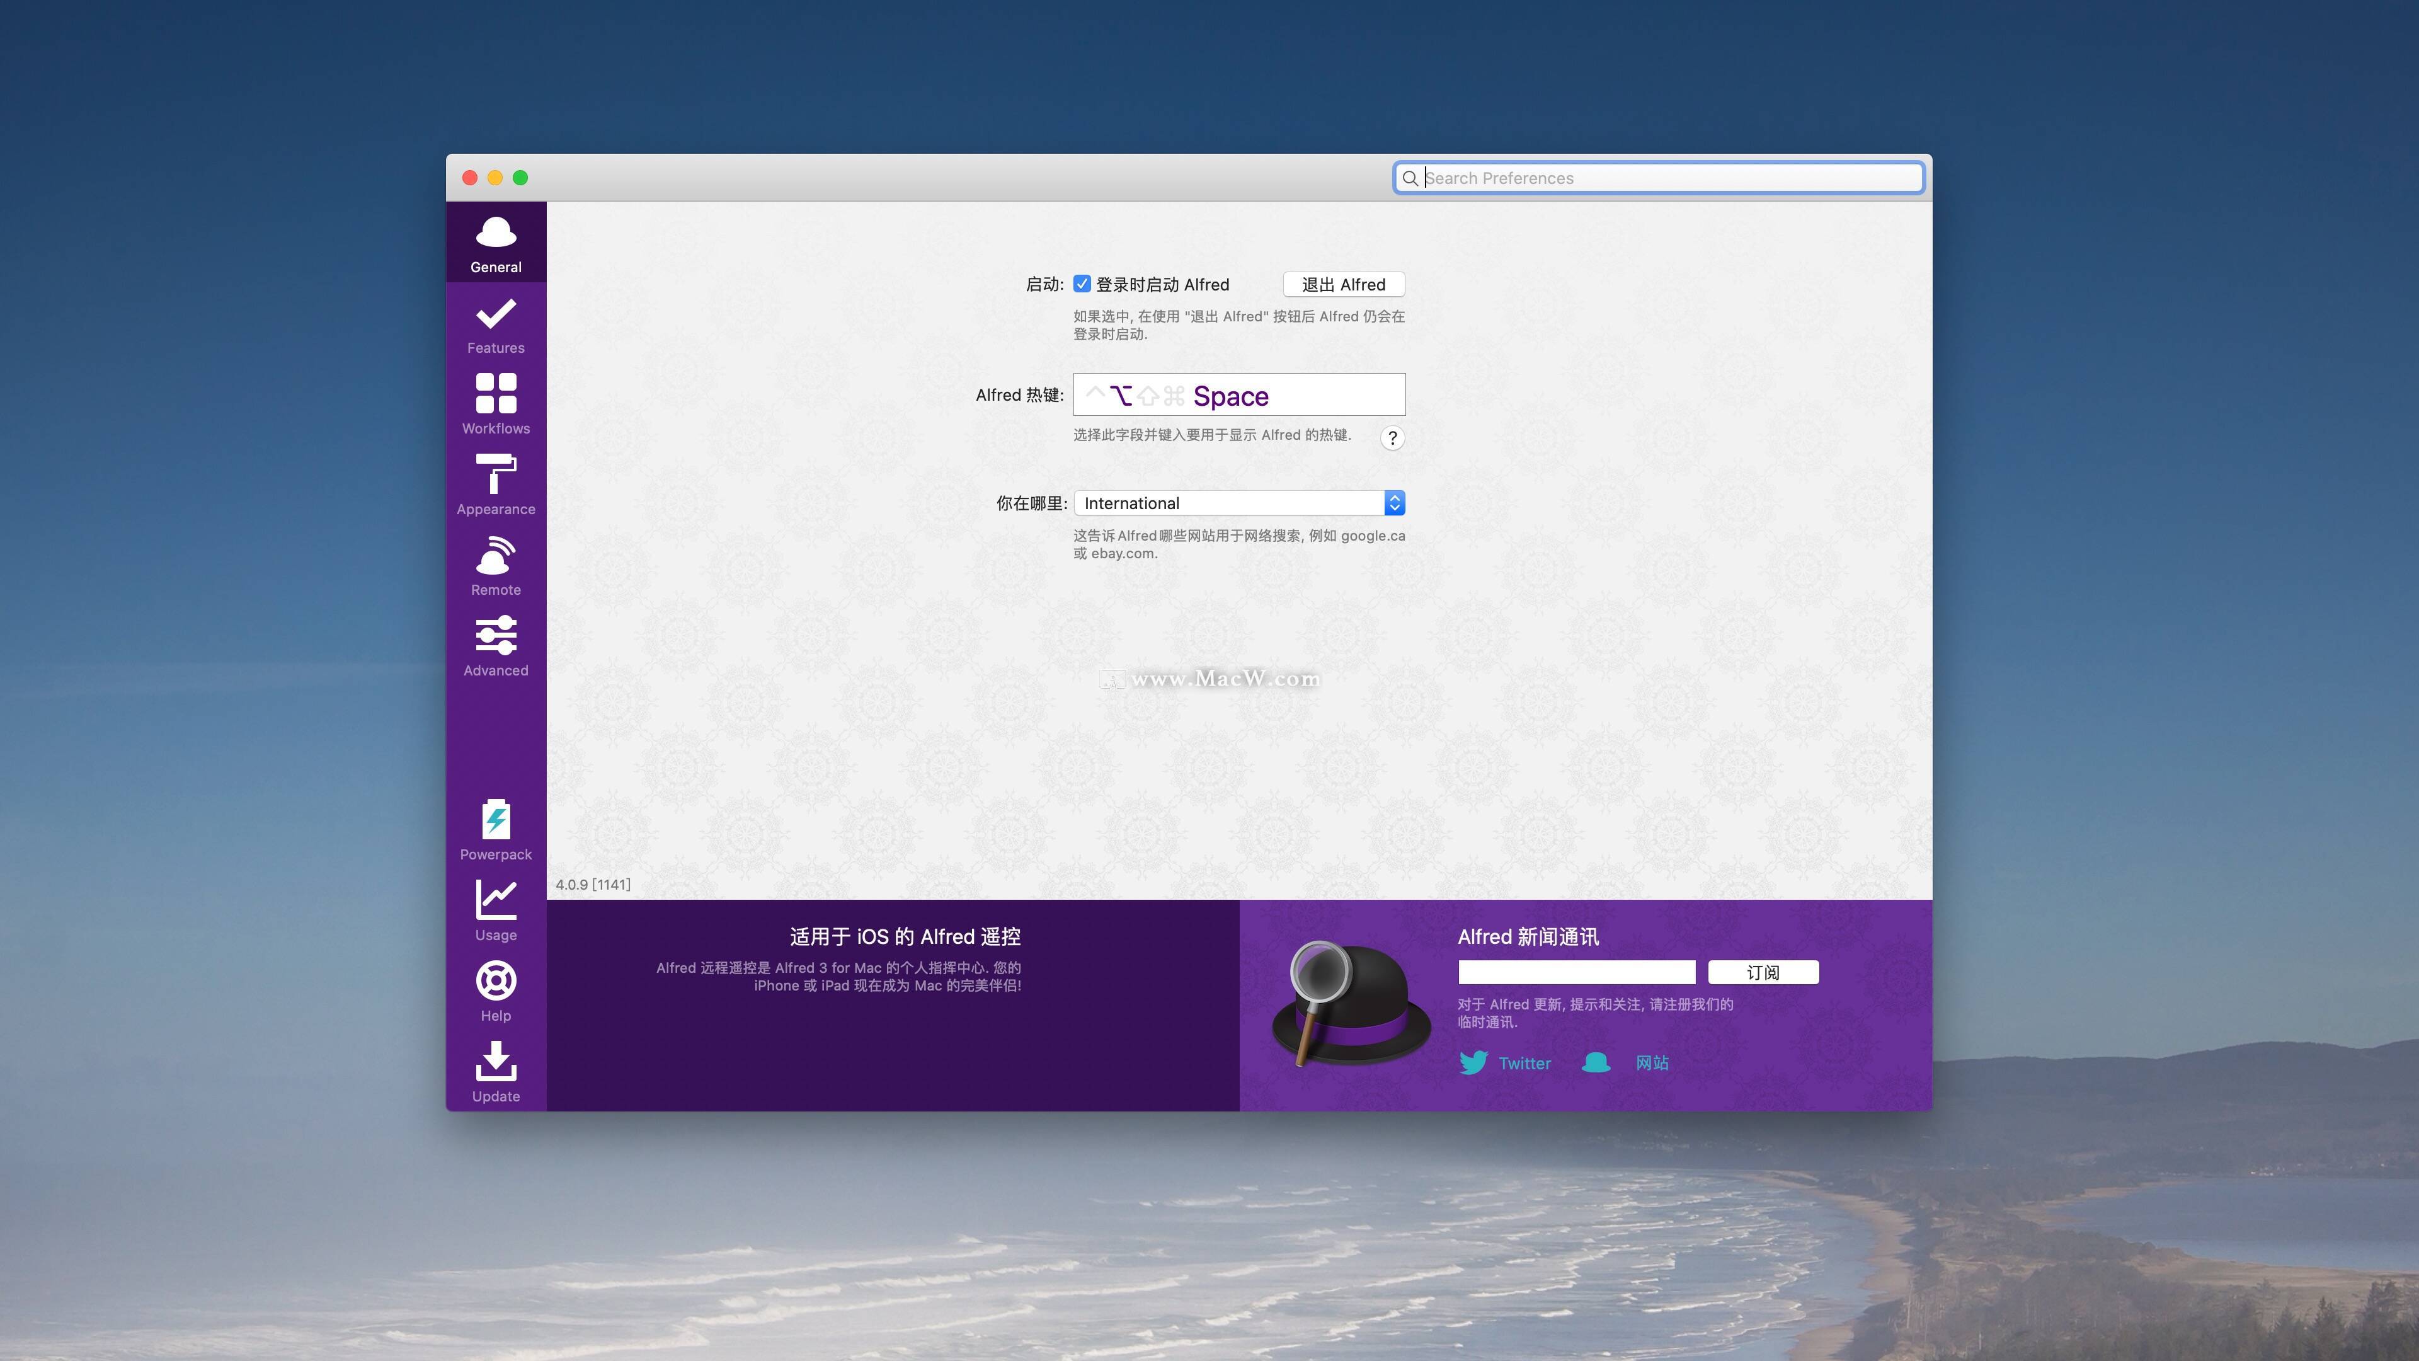2419x1361 pixels.
Task: Minimize the Alfred Preferences window
Action: 495,178
